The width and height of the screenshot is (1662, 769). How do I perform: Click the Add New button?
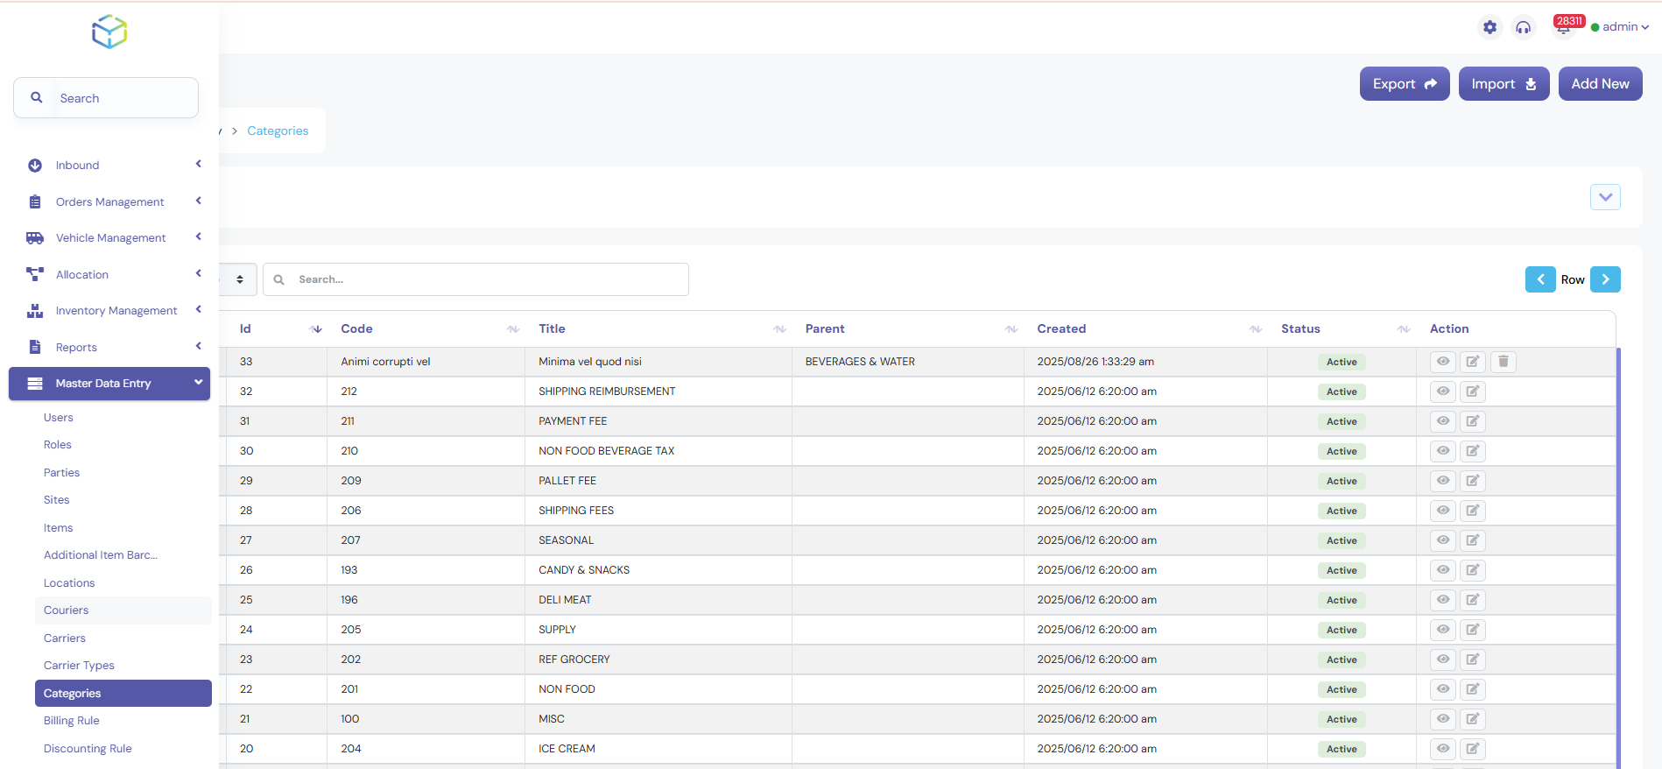[x=1600, y=84]
